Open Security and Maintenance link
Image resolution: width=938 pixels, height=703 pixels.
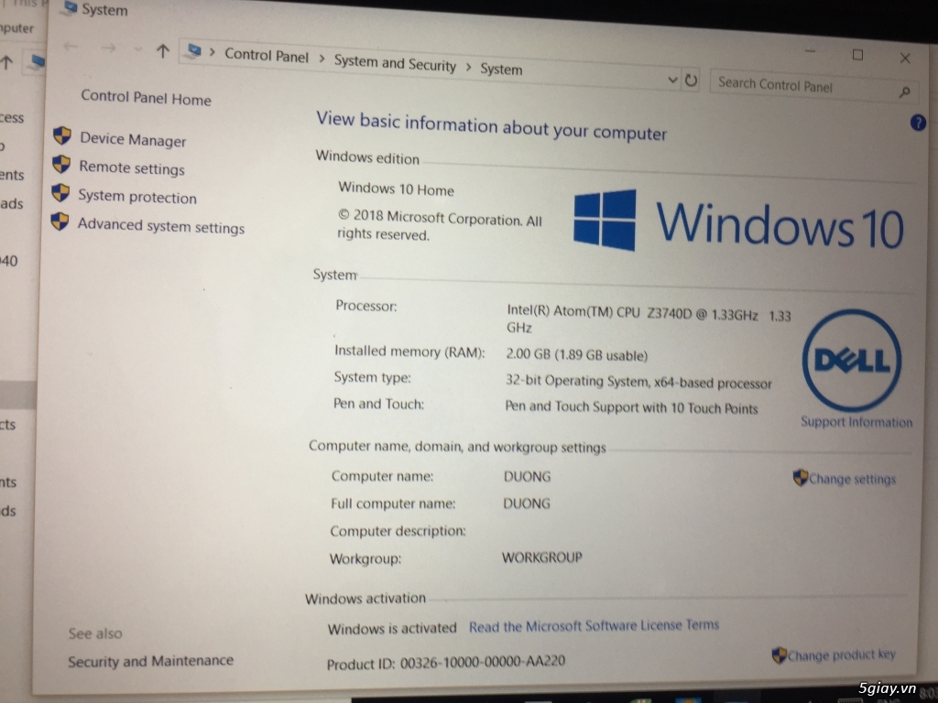click(x=151, y=661)
